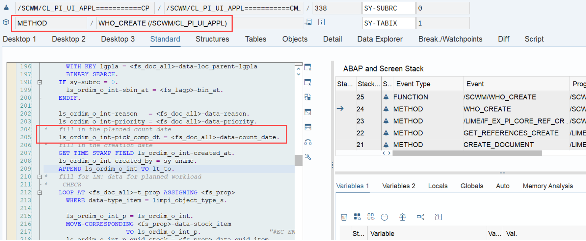Click the editor scroll-up chevron
The height and width of the screenshot is (241, 586).
[298, 69]
